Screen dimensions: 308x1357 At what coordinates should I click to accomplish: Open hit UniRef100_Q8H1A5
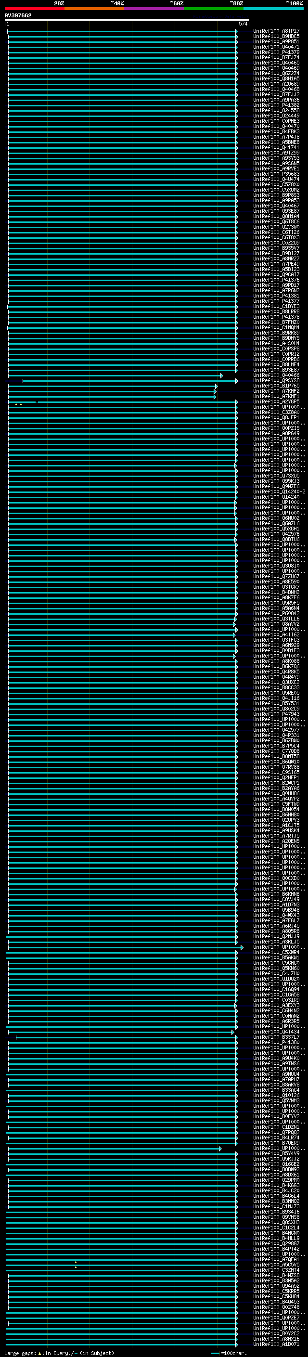pos(276,78)
